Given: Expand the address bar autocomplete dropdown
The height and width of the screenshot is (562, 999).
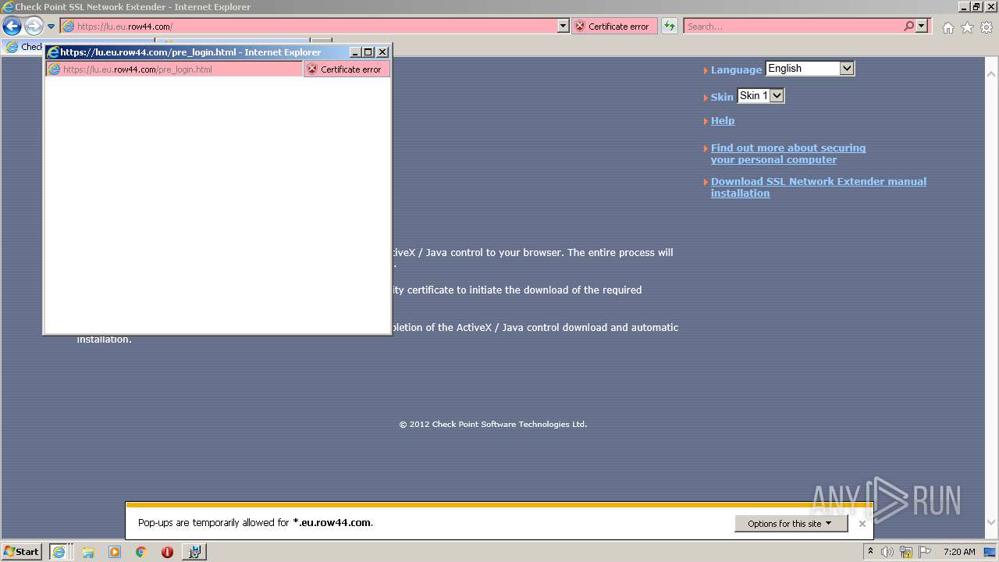Looking at the screenshot, I should tap(563, 26).
